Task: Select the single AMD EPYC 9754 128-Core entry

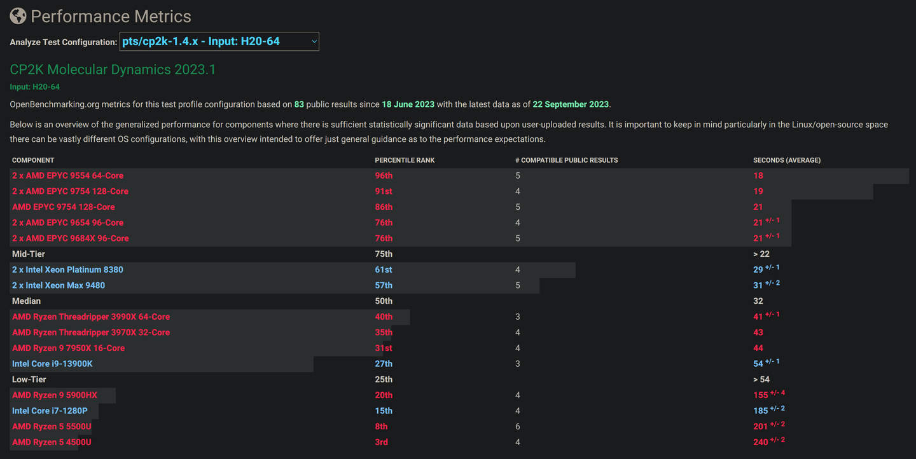Action: coord(63,207)
